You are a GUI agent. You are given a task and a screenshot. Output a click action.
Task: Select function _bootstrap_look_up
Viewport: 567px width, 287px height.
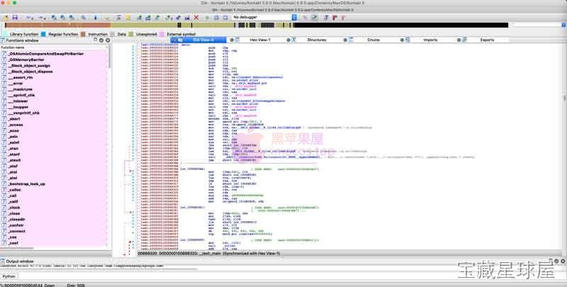(x=26, y=184)
